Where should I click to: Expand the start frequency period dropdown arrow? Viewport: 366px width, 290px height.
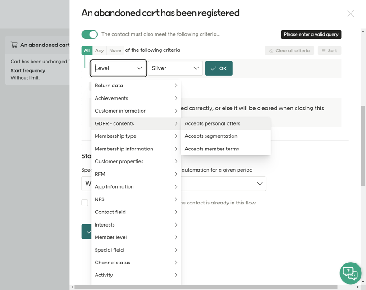(260, 184)
